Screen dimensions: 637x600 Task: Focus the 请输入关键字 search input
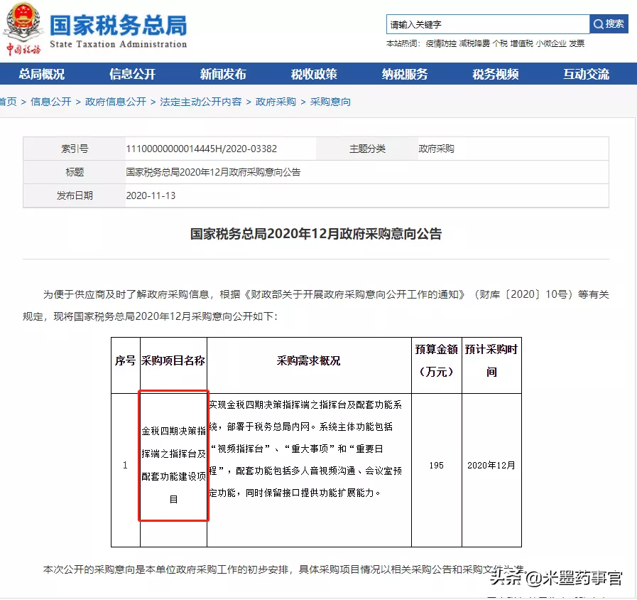[x=487, y=24]
